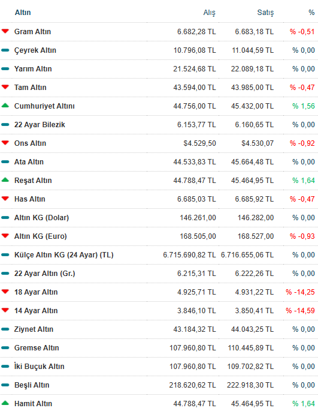Open the Beşli Altın link

pyautogui.click(x=32, y=385)
